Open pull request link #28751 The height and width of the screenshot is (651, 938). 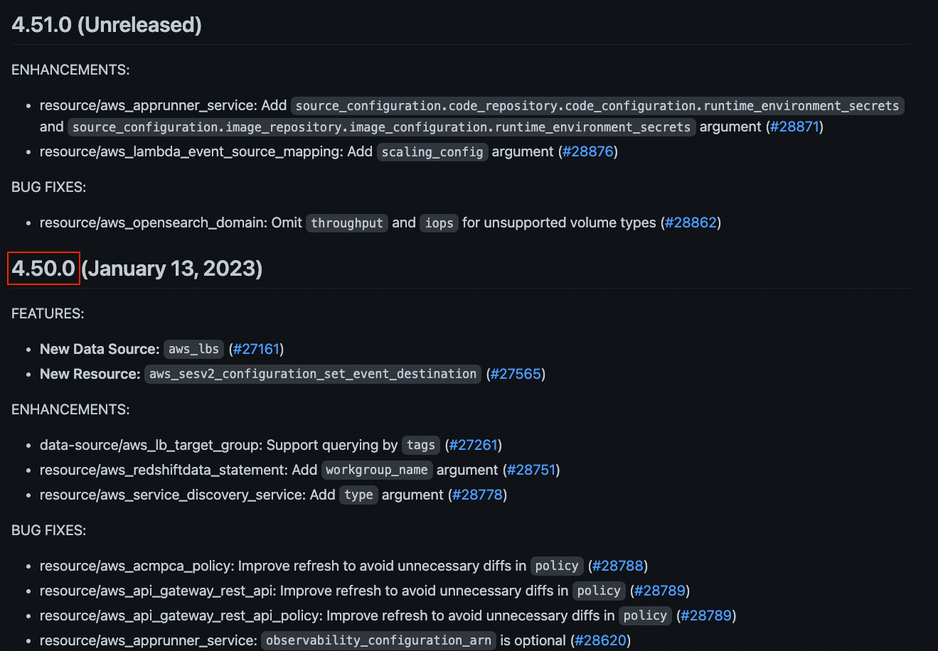point(531,470)
